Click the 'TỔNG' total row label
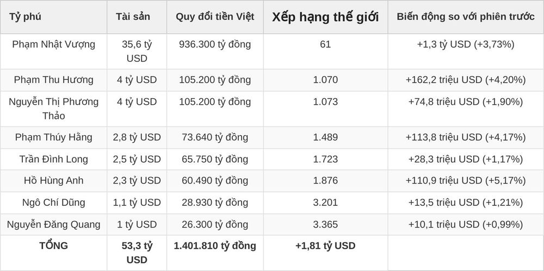 point(53,245)
